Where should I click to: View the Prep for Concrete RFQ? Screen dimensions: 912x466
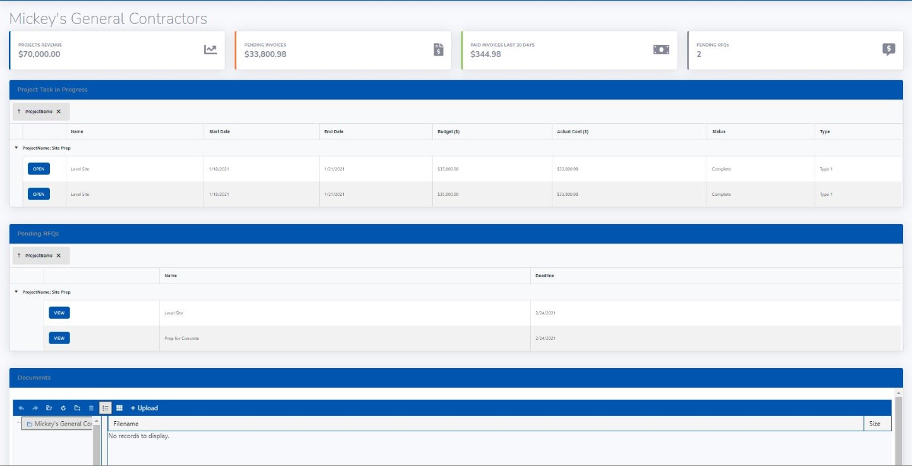tap(59, 338)
